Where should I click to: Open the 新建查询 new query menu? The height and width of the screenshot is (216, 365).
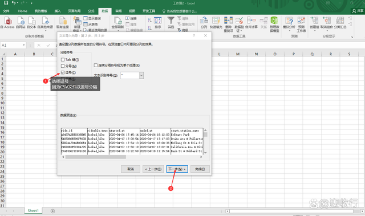(77, 24)
